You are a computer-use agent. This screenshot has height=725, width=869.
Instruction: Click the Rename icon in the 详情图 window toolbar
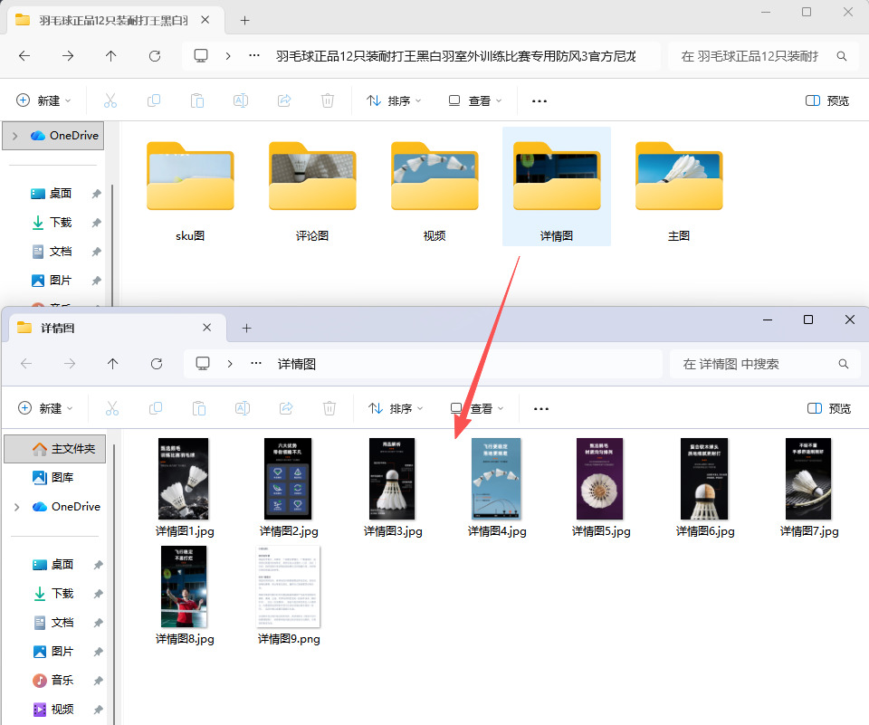(x=243, y=408)
